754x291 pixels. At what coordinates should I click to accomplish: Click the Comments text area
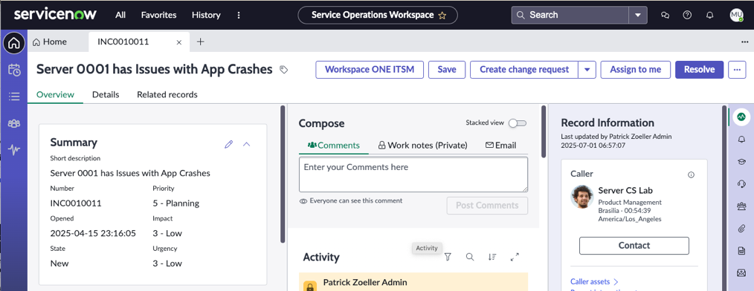[413, 174]
